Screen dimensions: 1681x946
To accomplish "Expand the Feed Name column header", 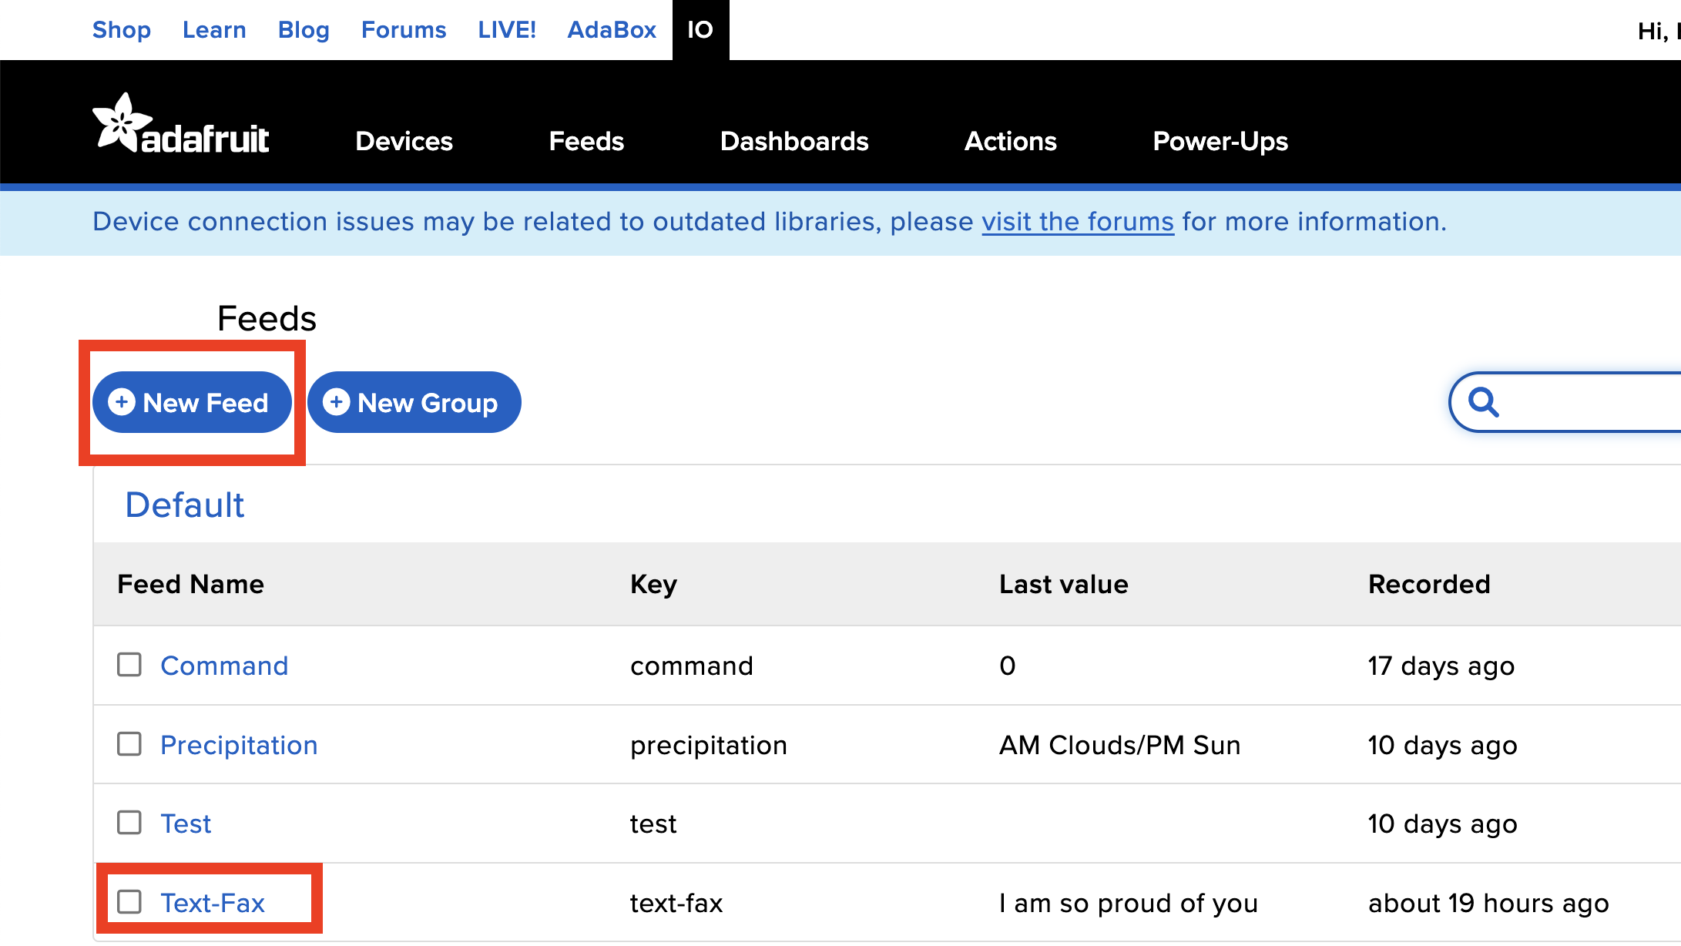I will tap(190, 585).
